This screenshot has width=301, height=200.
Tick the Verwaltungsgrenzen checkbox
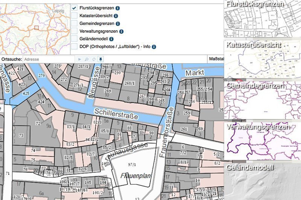coord(74,32)
